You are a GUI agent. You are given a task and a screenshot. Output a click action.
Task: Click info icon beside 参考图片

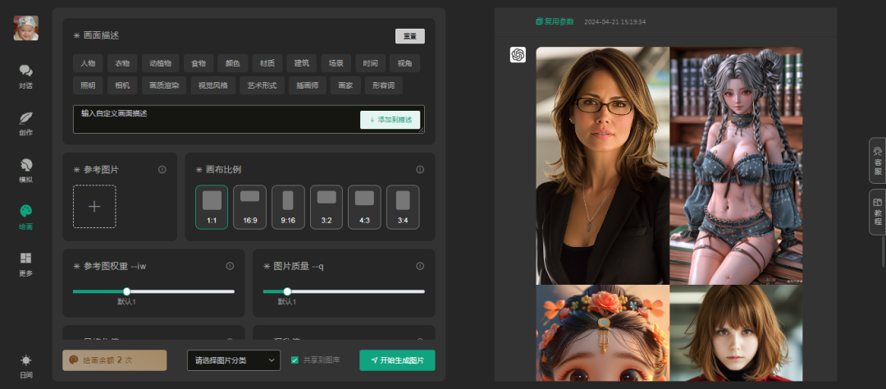[162, 170]
